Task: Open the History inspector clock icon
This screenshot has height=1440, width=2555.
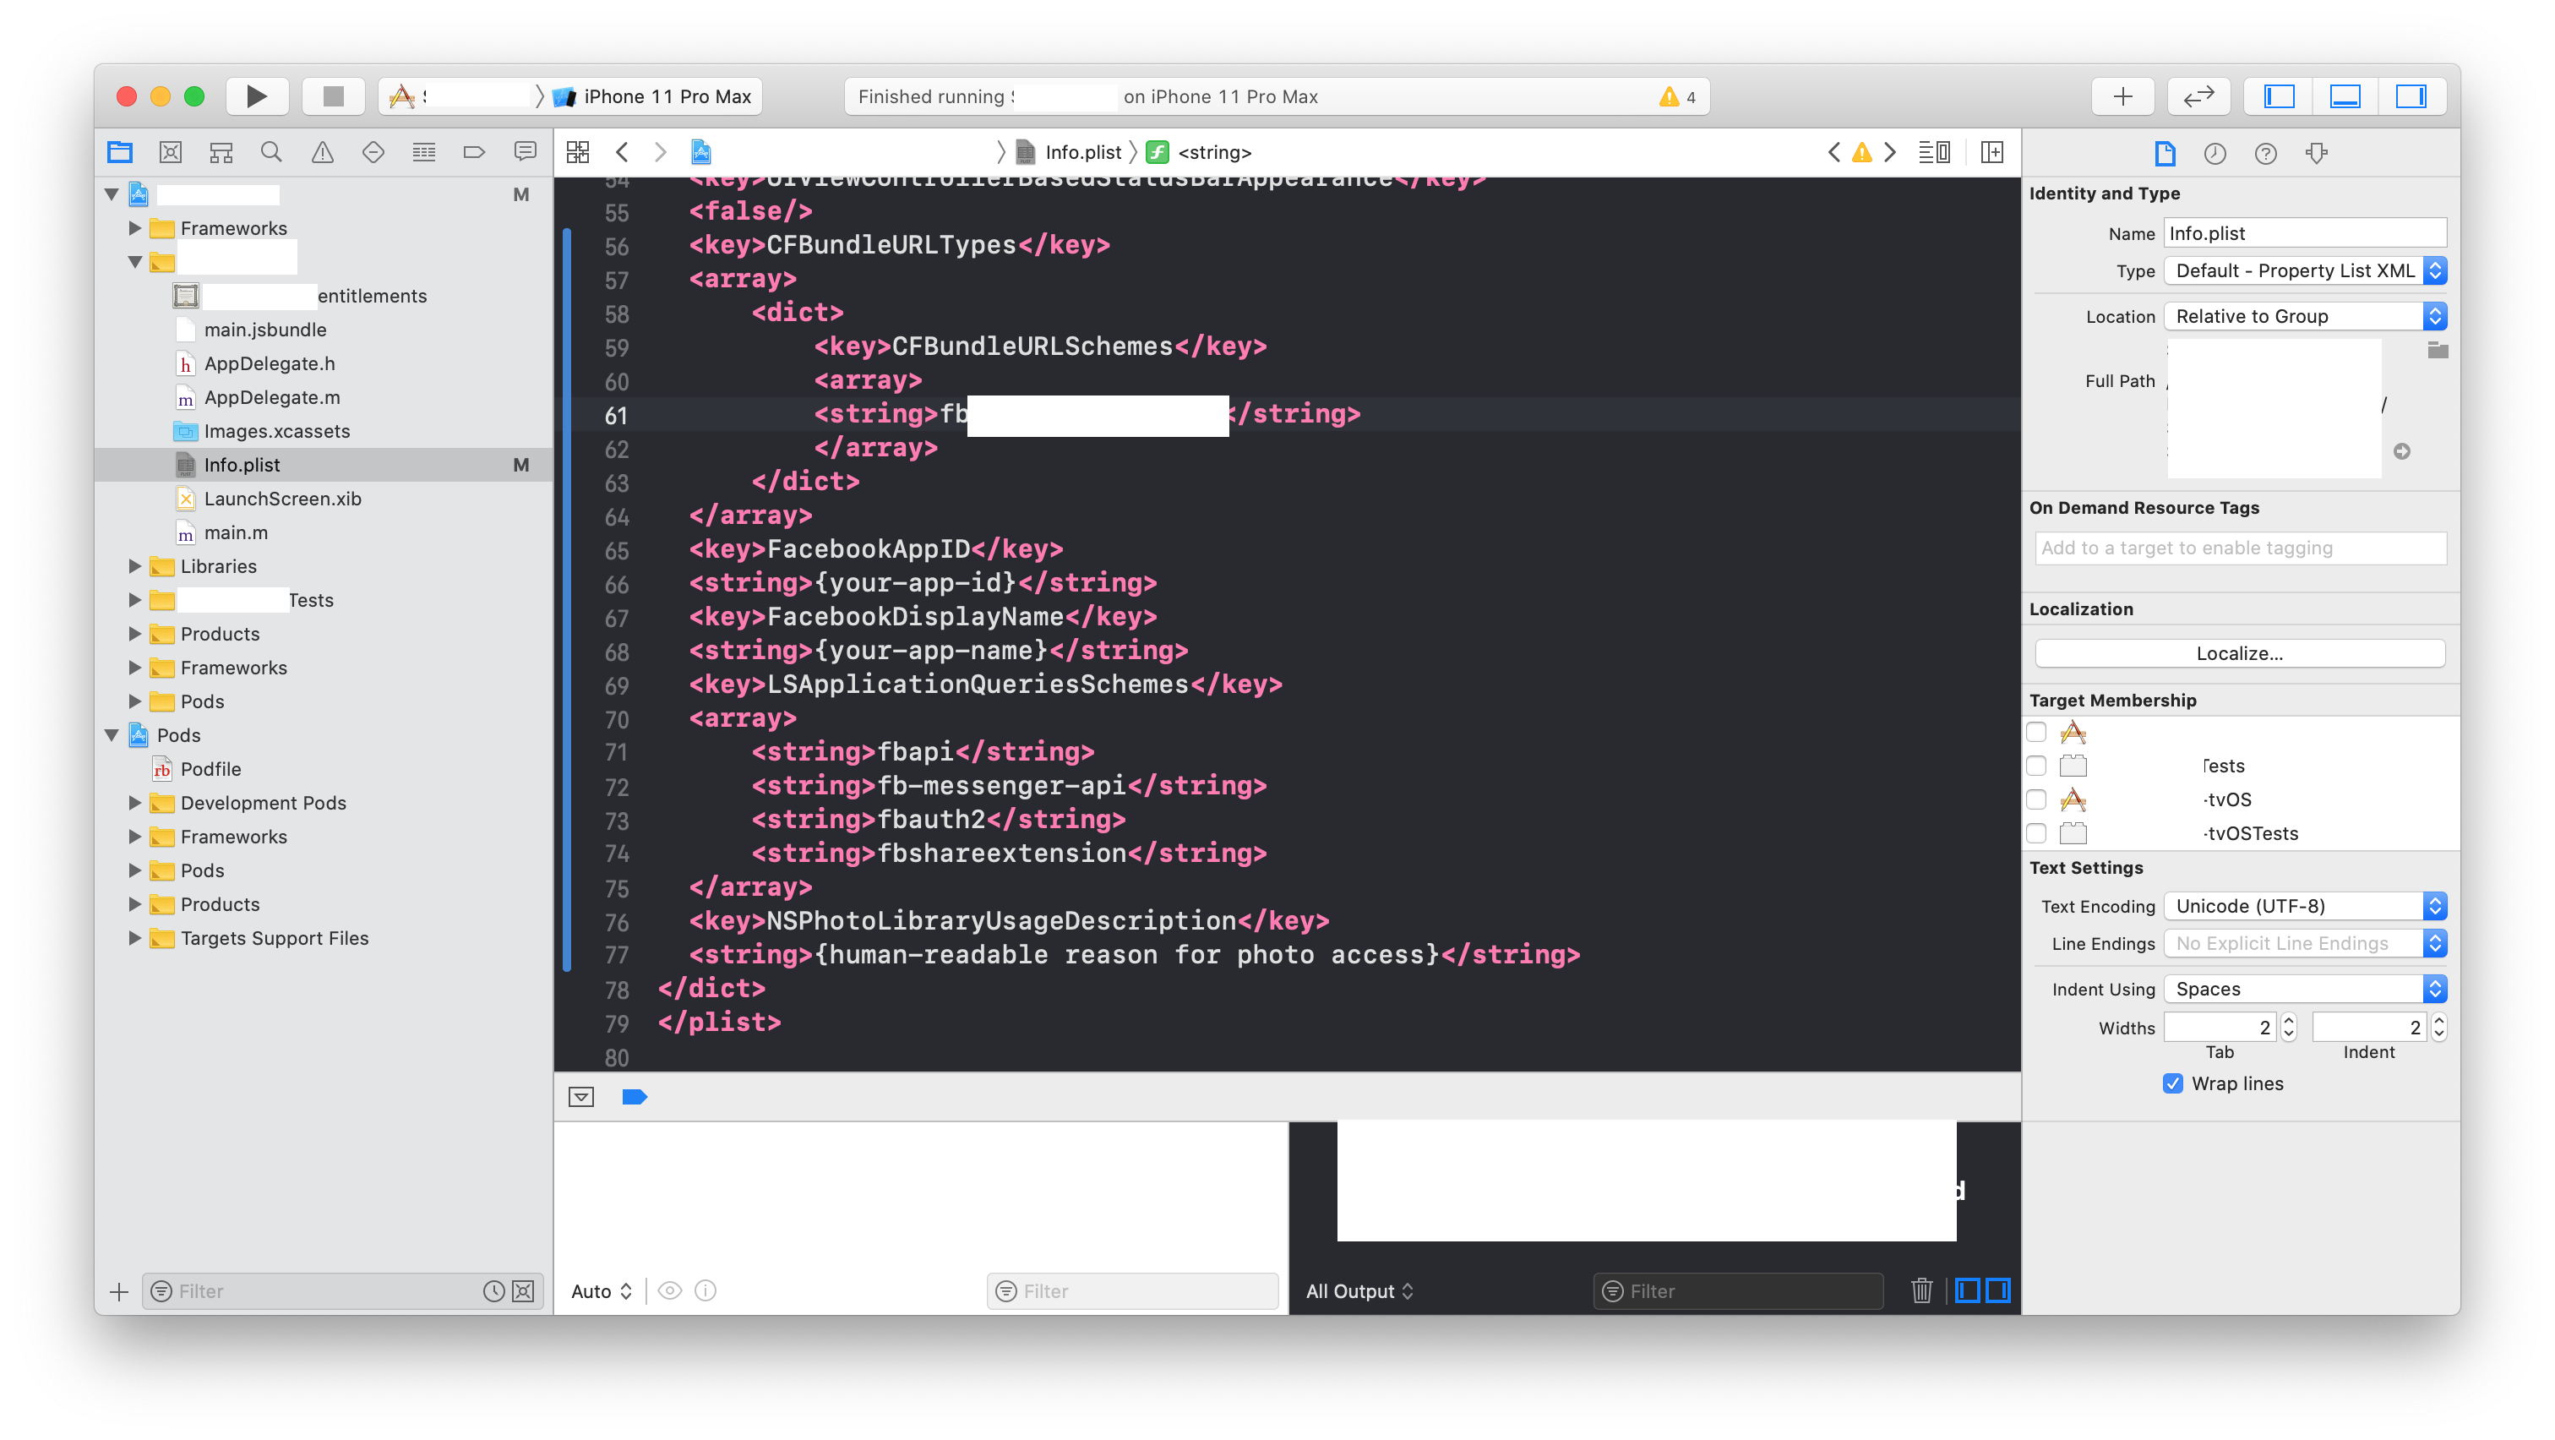Action: coord(2215,154)
